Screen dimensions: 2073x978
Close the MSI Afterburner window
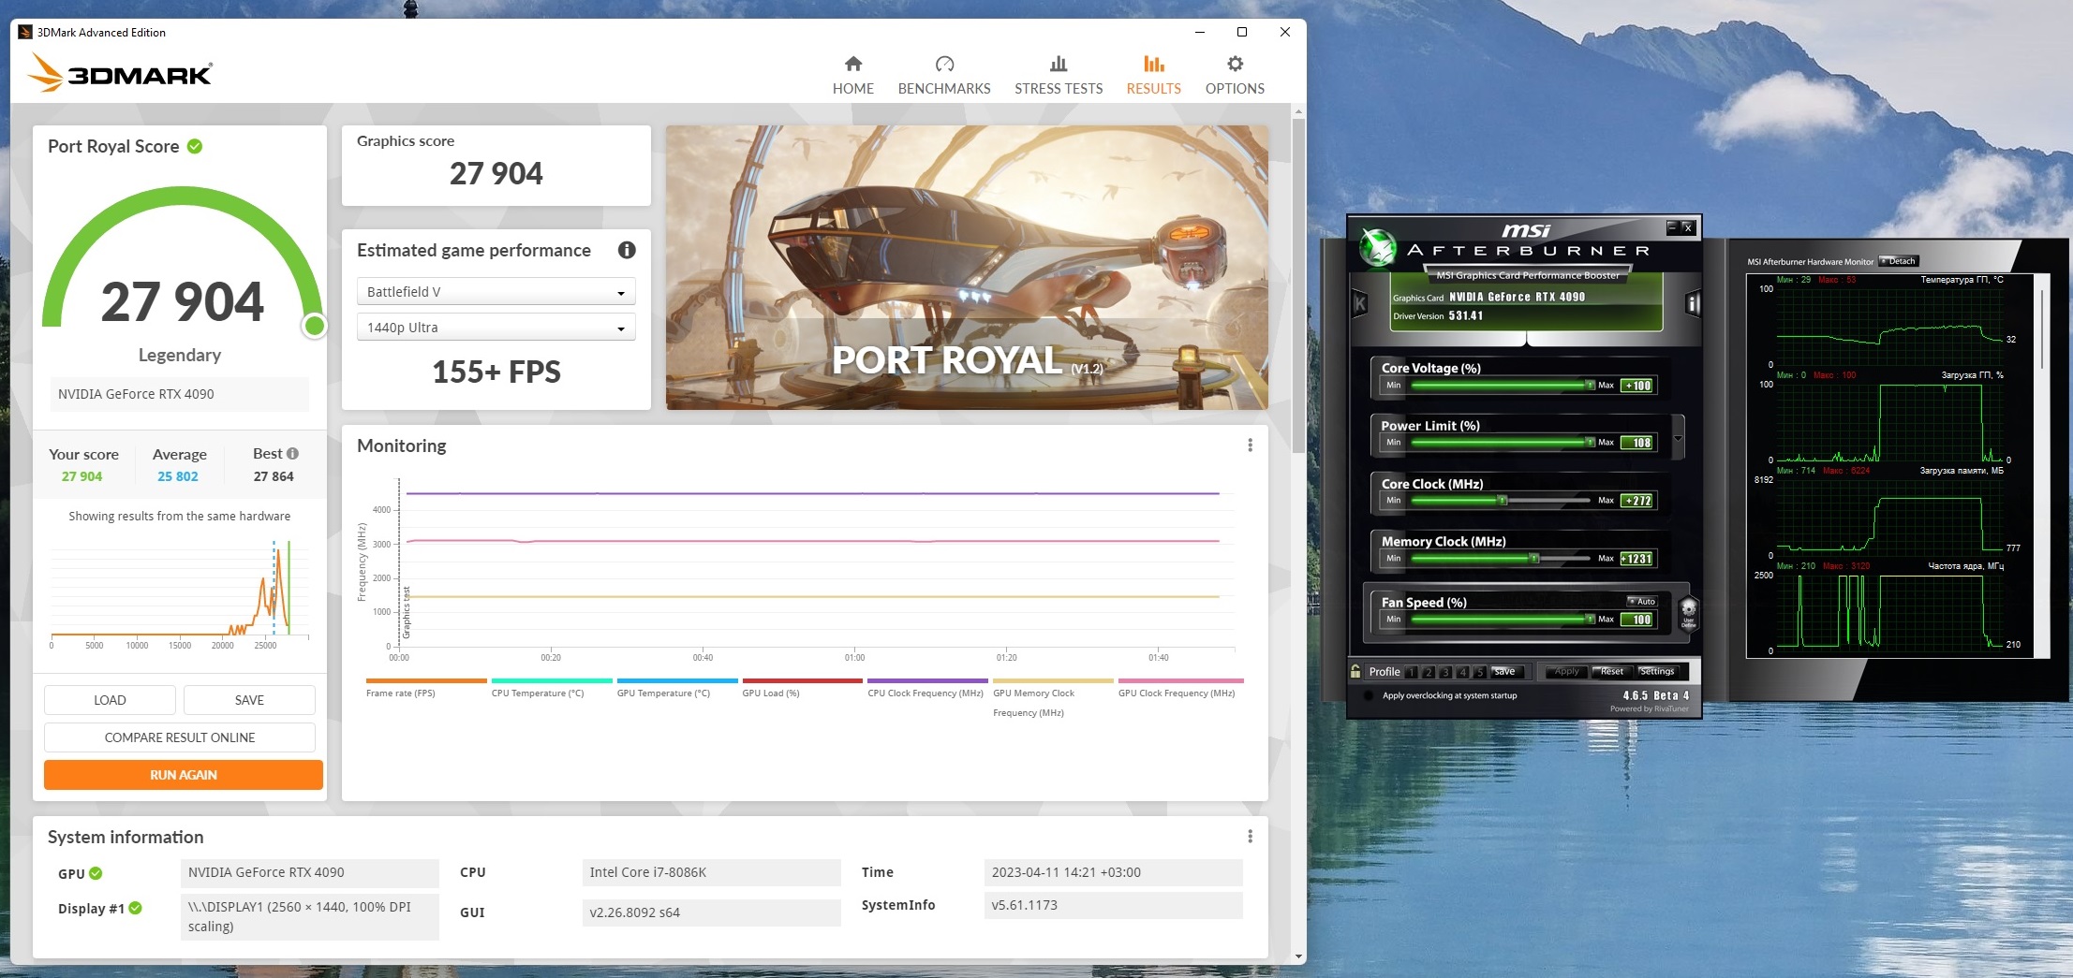pyautogui.click(x=1687, y=227)
